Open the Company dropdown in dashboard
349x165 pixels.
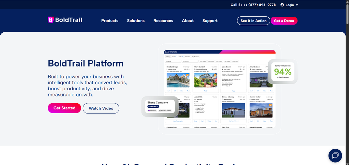173,61
